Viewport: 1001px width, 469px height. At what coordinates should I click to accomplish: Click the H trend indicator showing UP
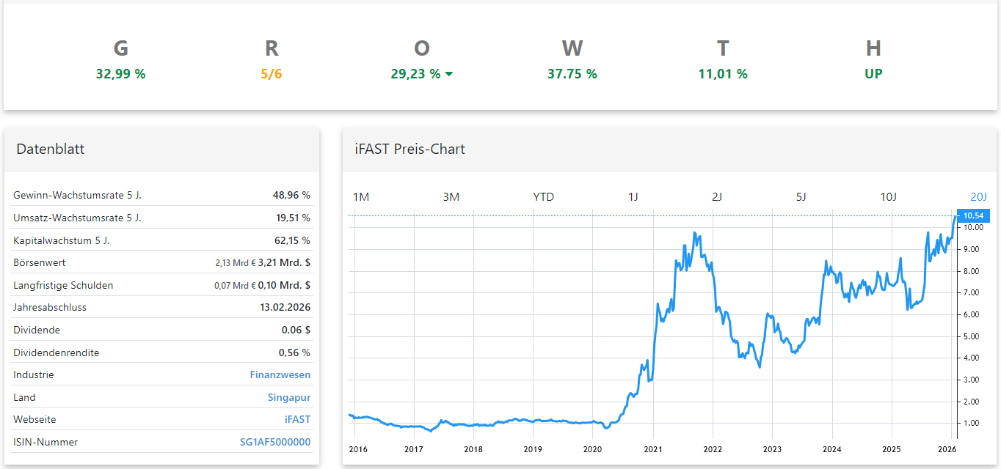[873, 73]
